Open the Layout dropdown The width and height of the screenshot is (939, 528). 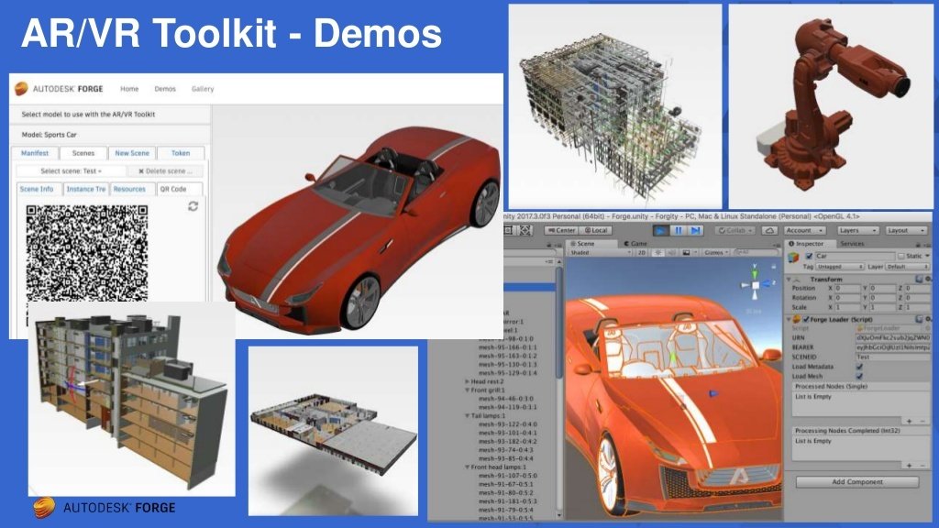[906, 230]
